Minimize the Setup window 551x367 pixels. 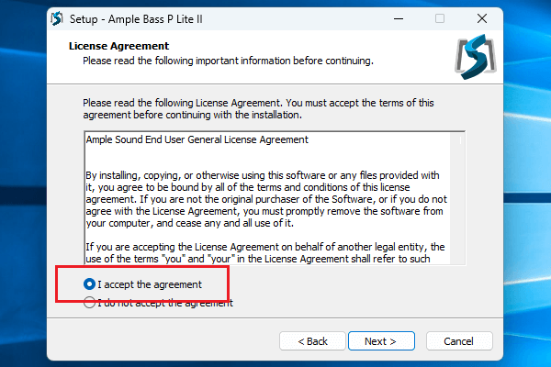pos(397,18)
